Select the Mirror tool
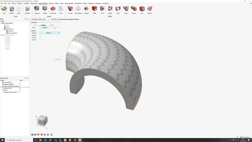The width and height of the screenshot is (252, 142). click(x=118, y=9)
